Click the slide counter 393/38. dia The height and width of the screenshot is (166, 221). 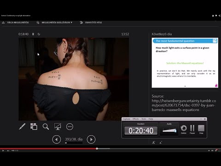pyautogui.click(x=74, y=139)
